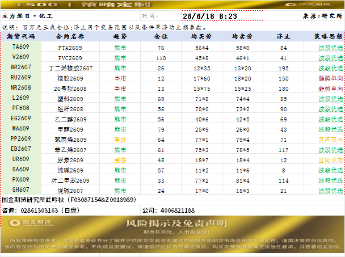Viewport: 345px width, 257px height.
Task: Click stop value 180 in NR2608 row
Action: tap(284, 89)
